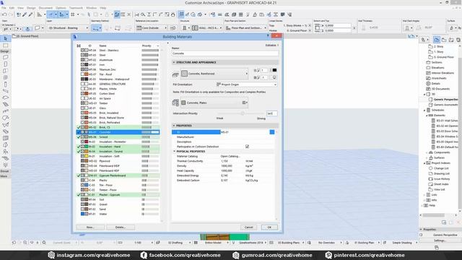Select the Marquee tool in the toolbox
Viewport: 462px width, 260px height.
[x=5, y=45]
